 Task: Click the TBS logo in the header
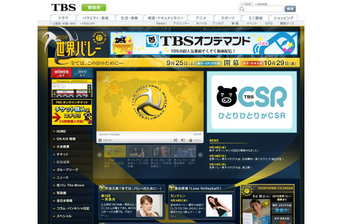tap(63, 7)
